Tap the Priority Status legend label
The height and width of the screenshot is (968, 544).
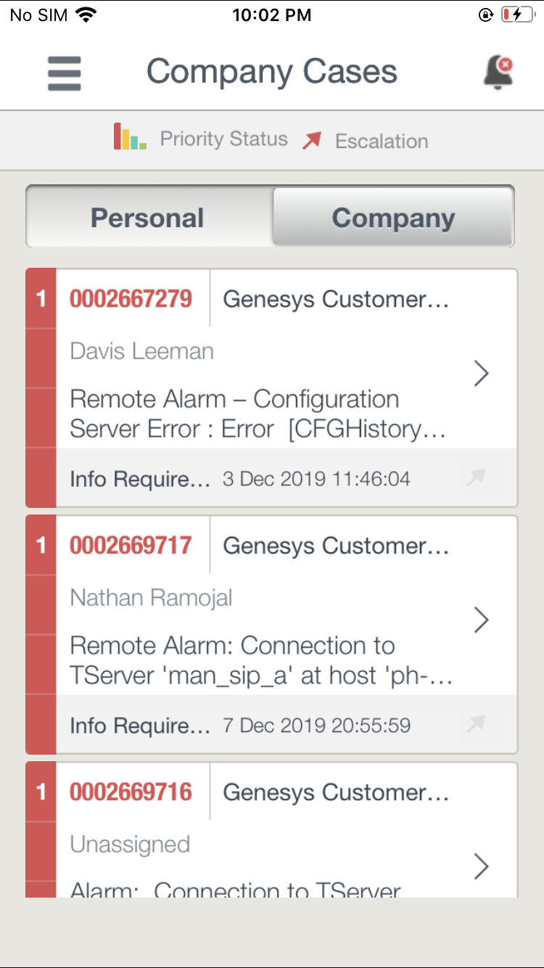pos(223,139)
